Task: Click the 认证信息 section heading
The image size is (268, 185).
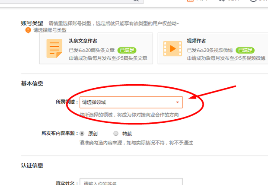Action: pyautogui.click(x=32, y=166)
